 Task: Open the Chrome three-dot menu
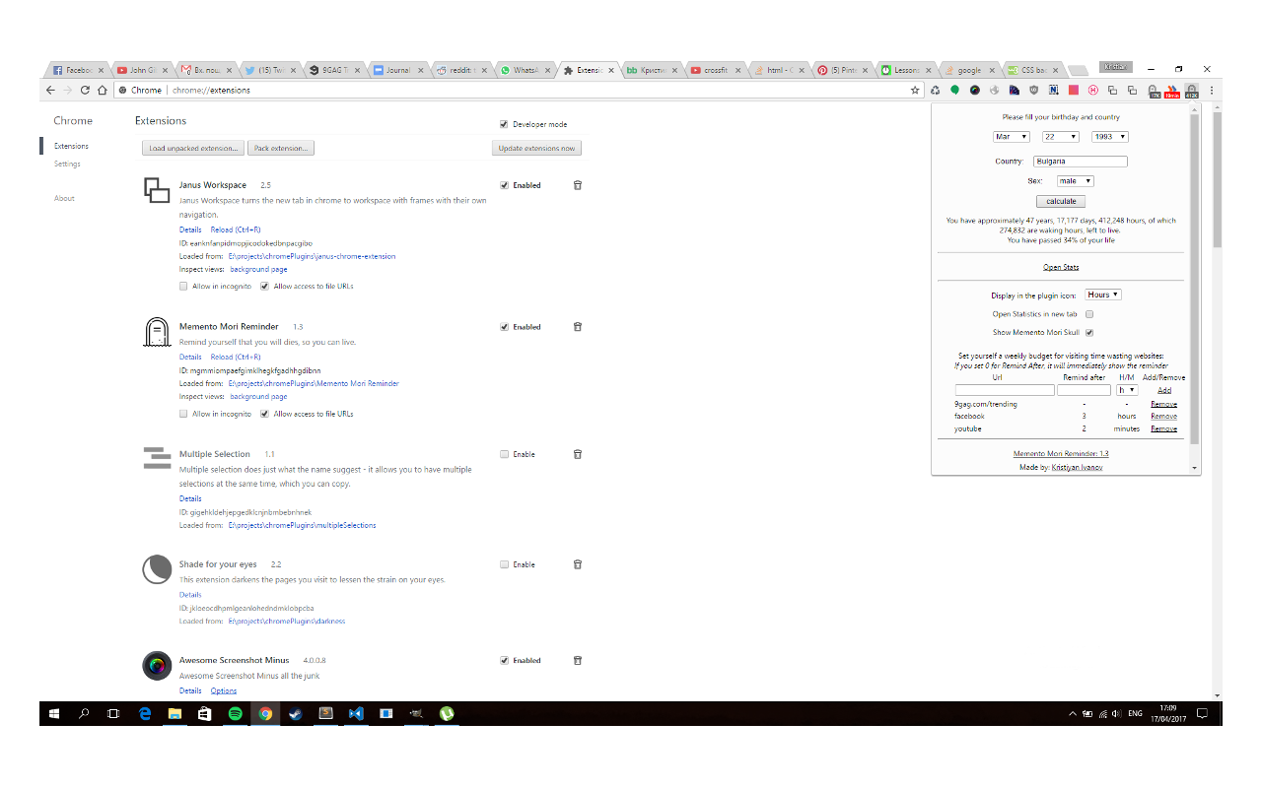point(1212,90)
